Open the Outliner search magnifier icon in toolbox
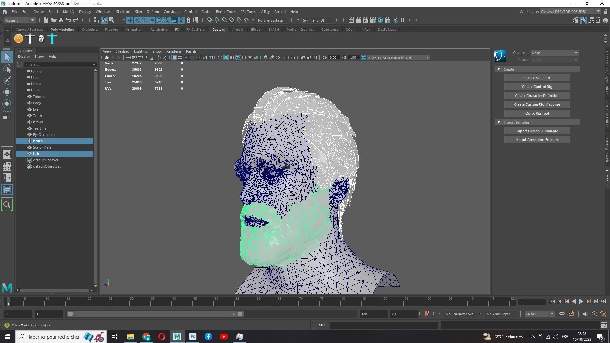 (7, 205)
